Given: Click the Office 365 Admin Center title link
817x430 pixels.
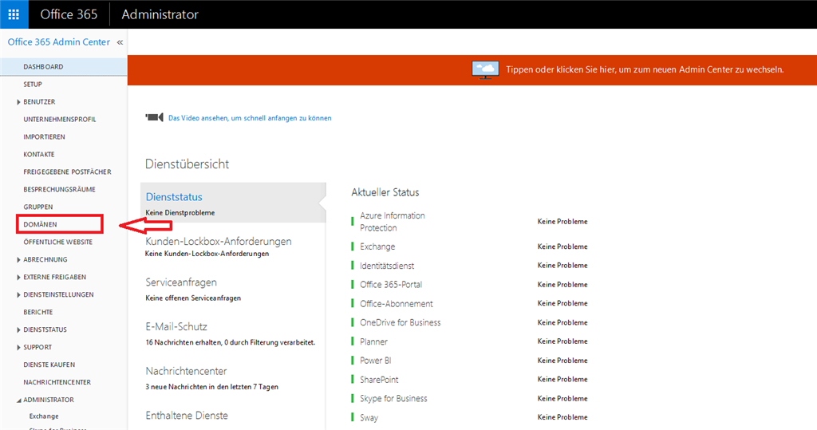Looking at the screenshot, I should coord(59,42).
